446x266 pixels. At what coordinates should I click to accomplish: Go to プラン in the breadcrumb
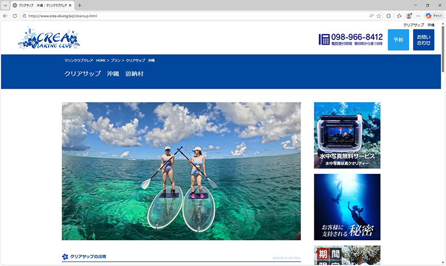tap(115, 60)
